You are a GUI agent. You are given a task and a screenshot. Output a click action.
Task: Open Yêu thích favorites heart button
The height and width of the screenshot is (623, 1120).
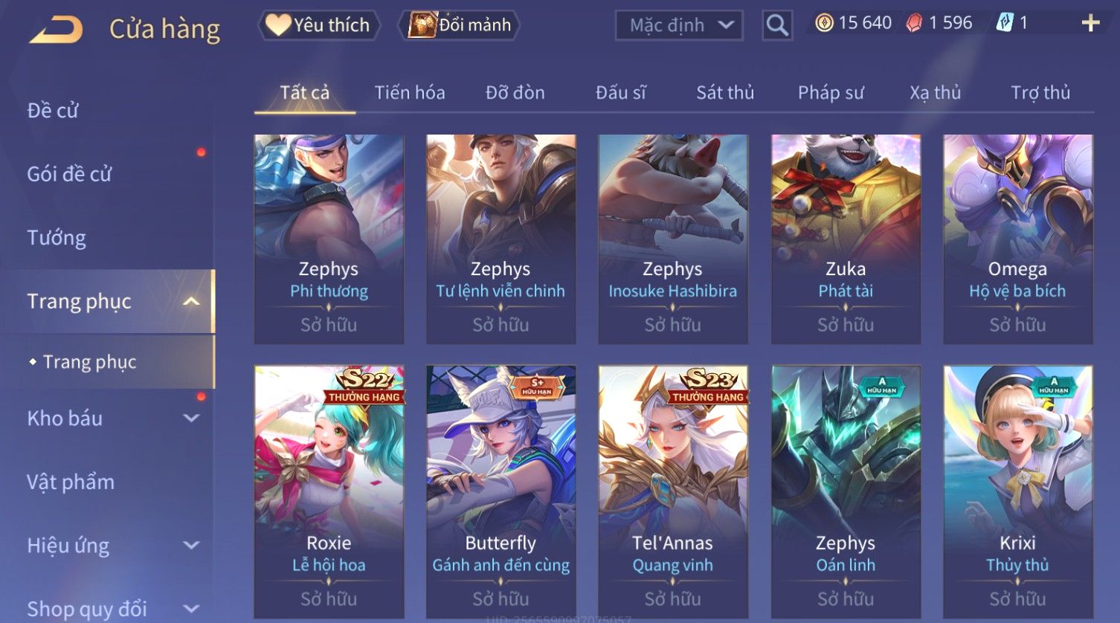(318, 25)
